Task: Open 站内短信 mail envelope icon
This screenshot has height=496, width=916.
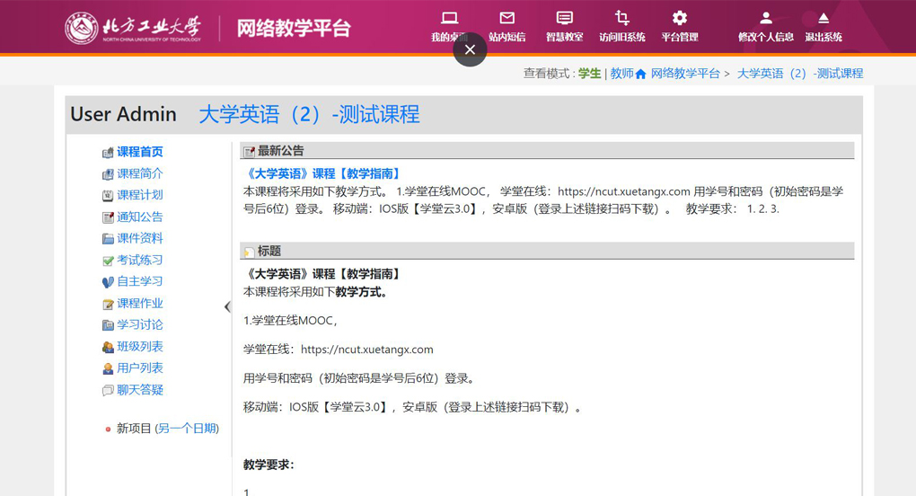Action: (x=507, y=19)
